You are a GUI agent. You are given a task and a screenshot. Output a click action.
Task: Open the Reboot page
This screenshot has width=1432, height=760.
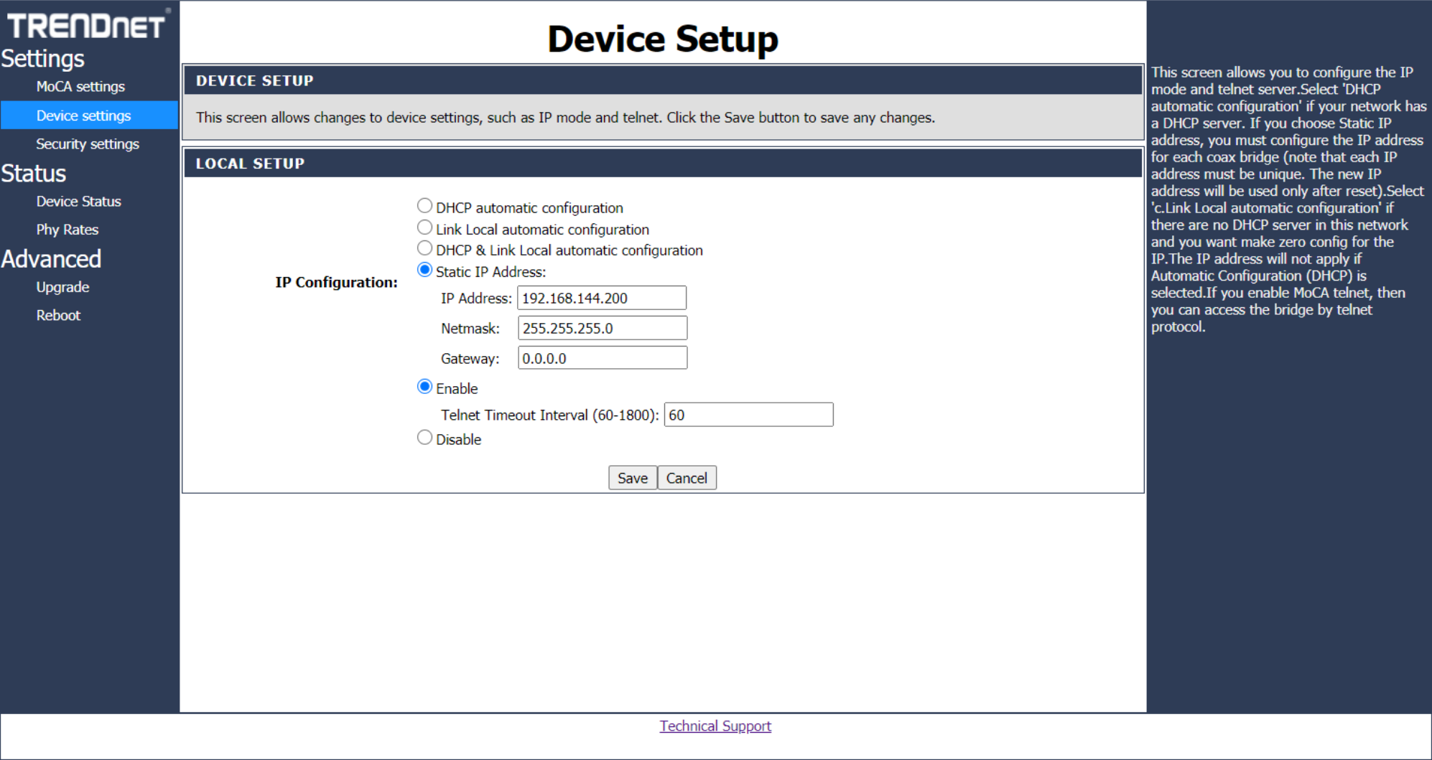(58, 315)
